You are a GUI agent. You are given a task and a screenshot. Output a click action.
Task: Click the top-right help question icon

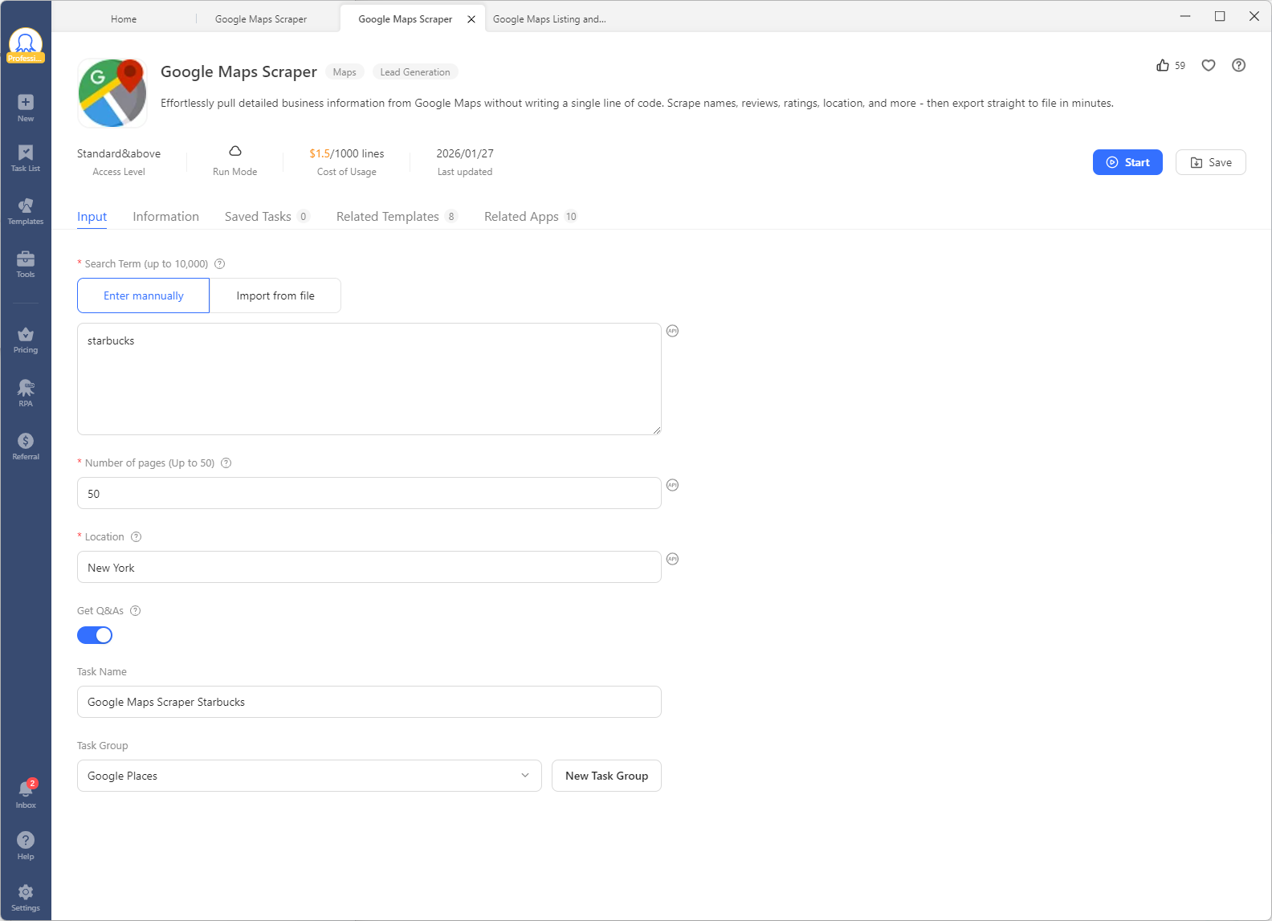[1239, 65]
